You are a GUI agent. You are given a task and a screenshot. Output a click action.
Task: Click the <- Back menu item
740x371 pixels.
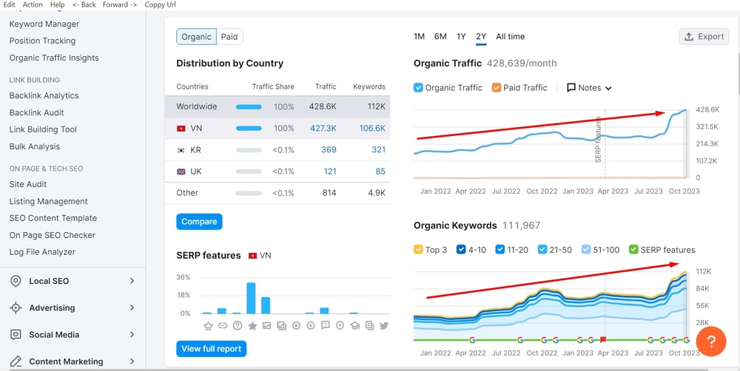pos(84,4)
